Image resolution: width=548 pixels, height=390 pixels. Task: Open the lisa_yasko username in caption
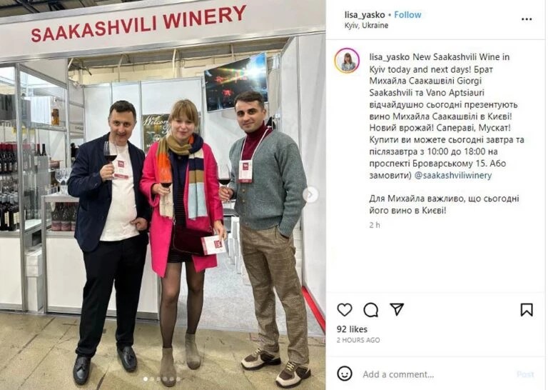(390, 56)
